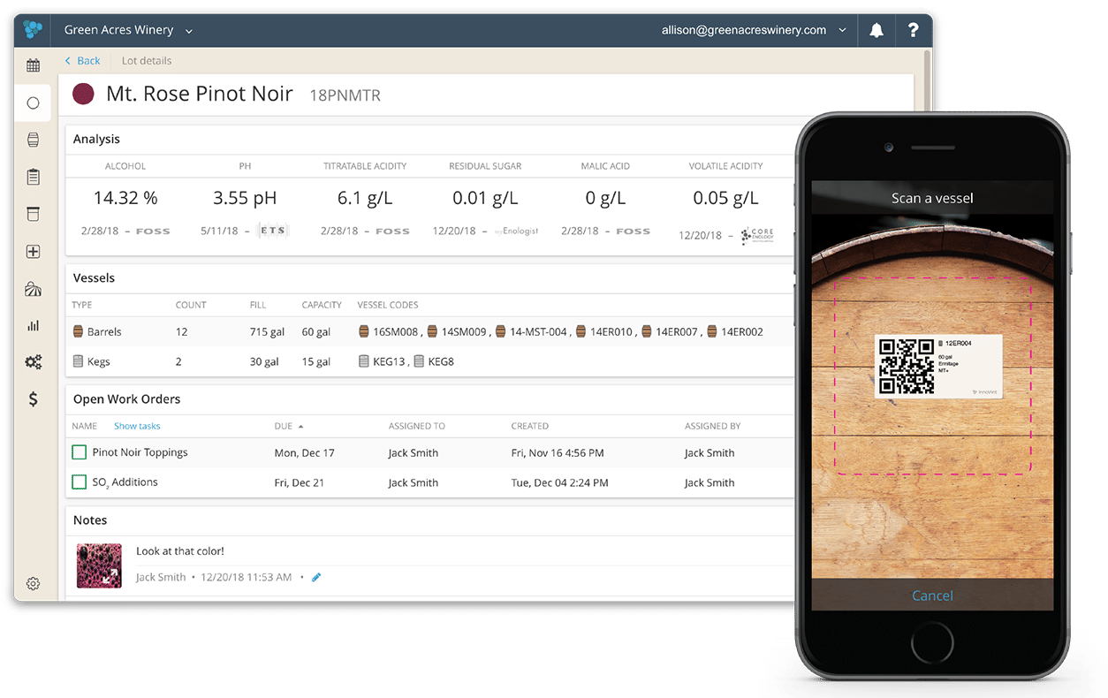1108x698 pixels.
Task: Open the gears bulk actions sidebar icon
Action: point(33,362)
